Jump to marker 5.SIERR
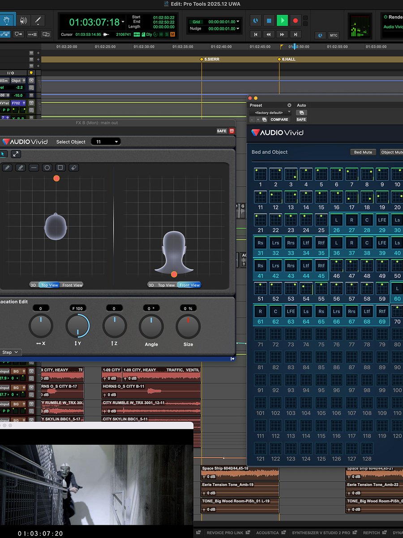The width and height of the screenshot is (403, 538). [x=210, y=59]
